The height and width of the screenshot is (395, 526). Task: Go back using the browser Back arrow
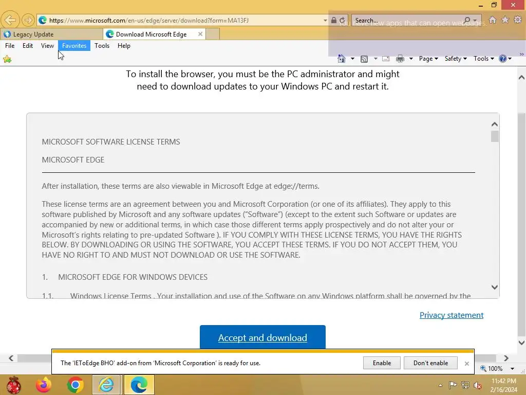click(x=10, y=20)
